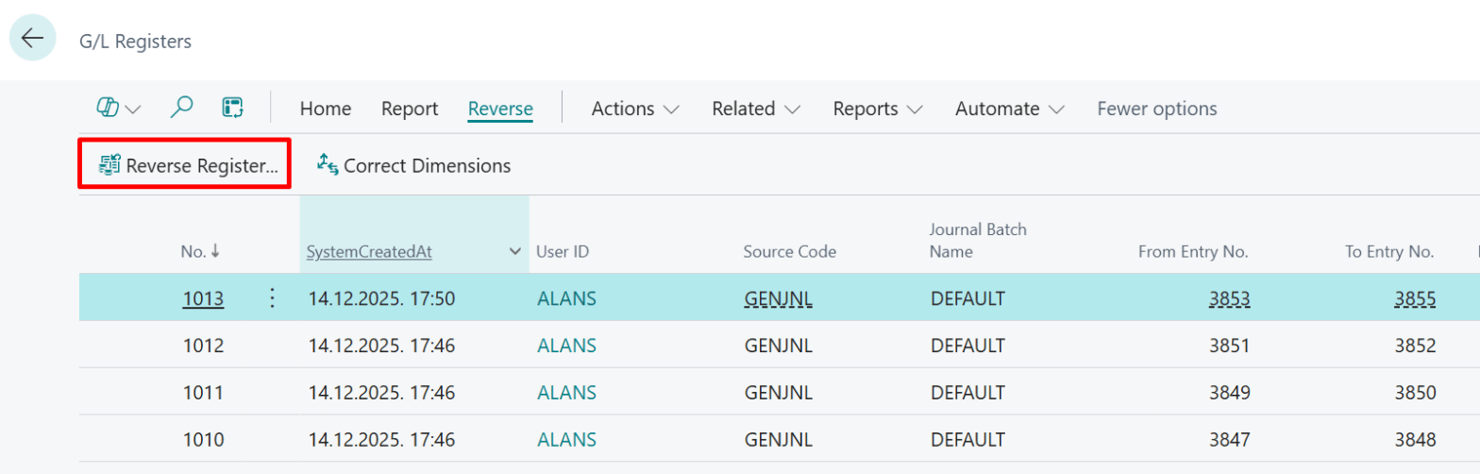Click Fewer options in action bar
Screen dimensions: 1480x474
[x=1156, y=109]
